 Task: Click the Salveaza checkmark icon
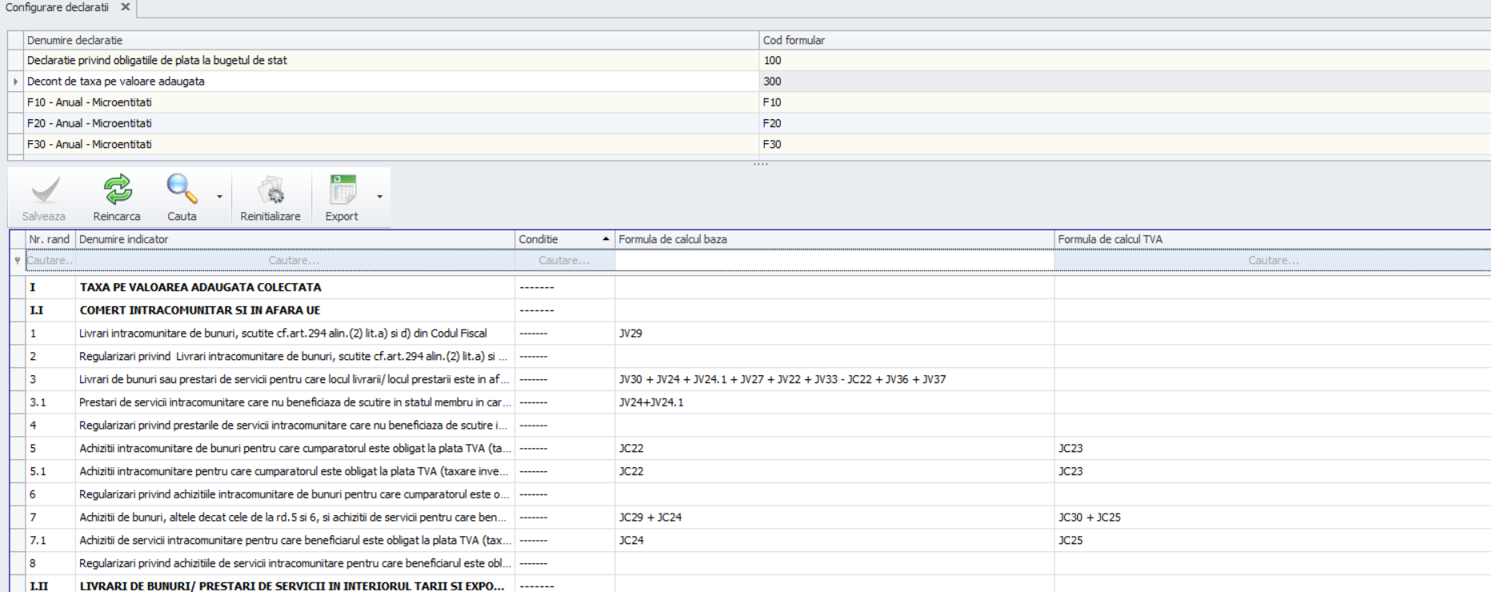[44, 190]
